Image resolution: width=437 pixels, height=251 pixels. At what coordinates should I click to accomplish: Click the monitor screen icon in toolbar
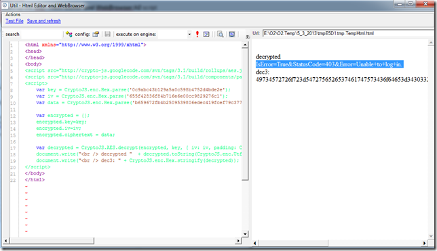pos(232,35)
